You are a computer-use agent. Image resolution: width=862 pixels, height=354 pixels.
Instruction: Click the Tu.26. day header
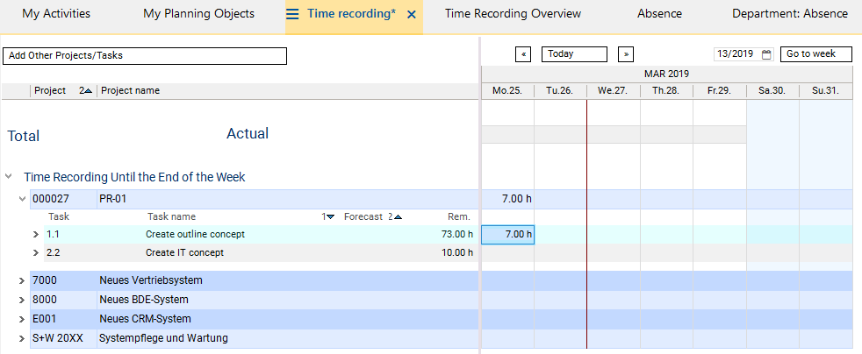[x=560, y=91]
